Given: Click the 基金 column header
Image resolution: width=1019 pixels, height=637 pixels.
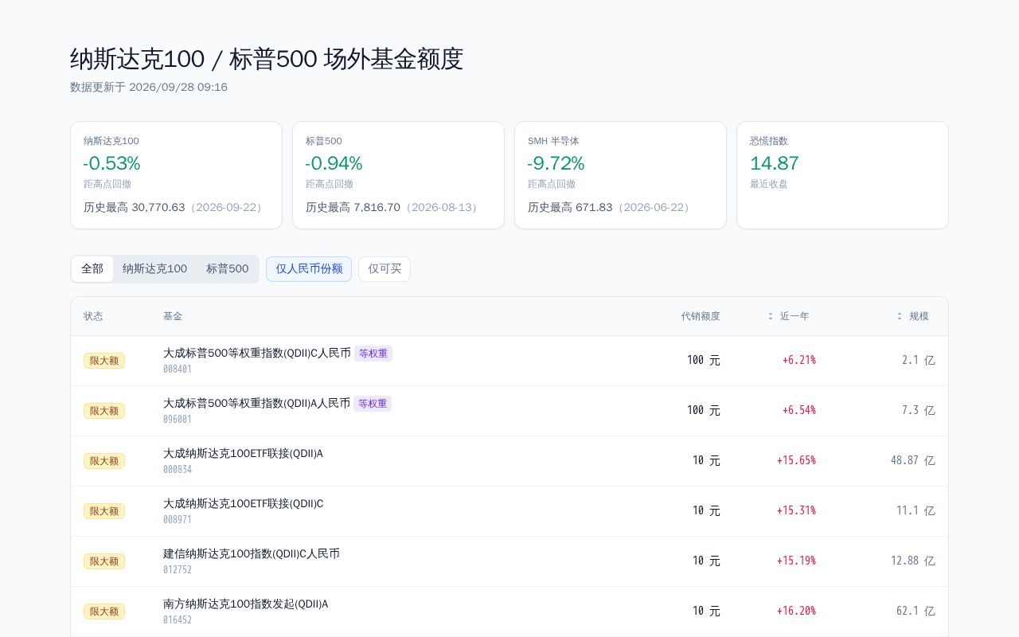Looking at the screenshot, I should [173, 316].
